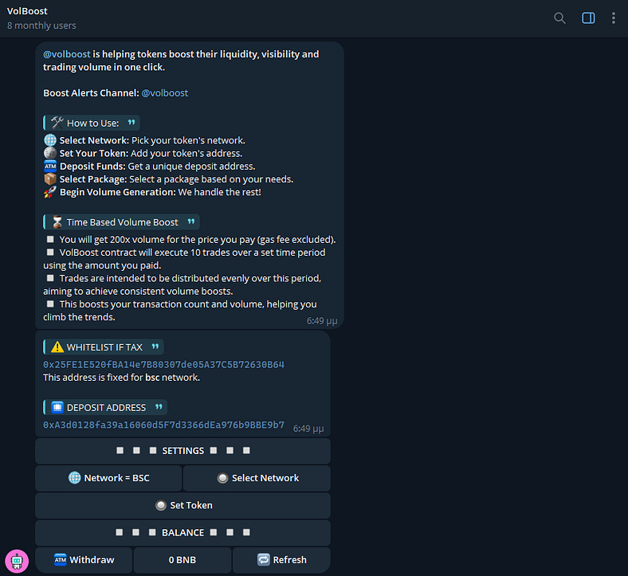Click the hammer-and-wrench tools emoji

point(57,123)
